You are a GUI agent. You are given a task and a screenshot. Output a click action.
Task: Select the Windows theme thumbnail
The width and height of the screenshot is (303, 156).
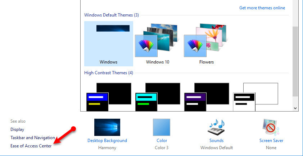109,44
